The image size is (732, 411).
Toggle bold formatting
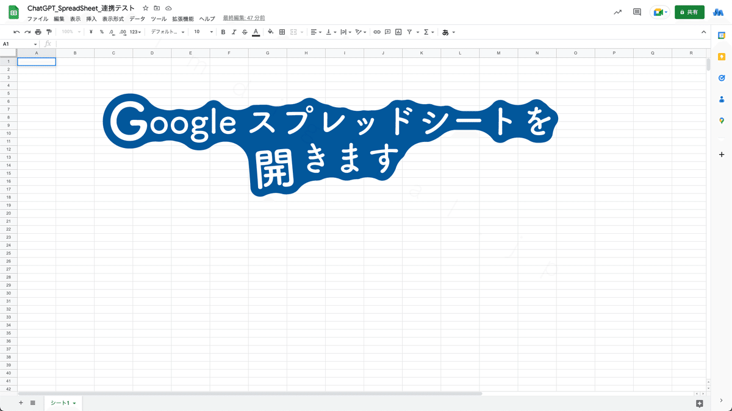[223, 32]
